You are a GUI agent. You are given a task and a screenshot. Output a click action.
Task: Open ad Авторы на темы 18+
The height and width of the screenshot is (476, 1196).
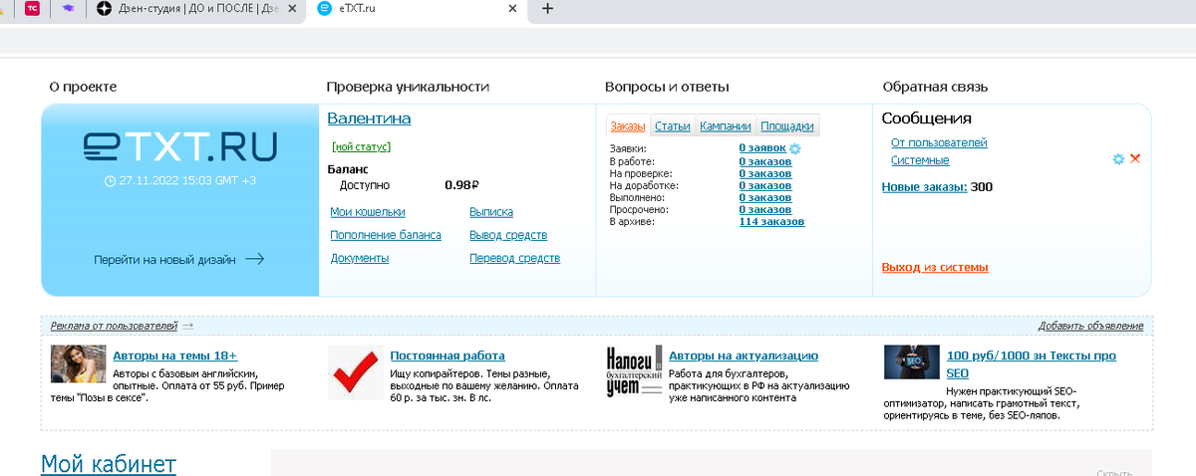175,356
